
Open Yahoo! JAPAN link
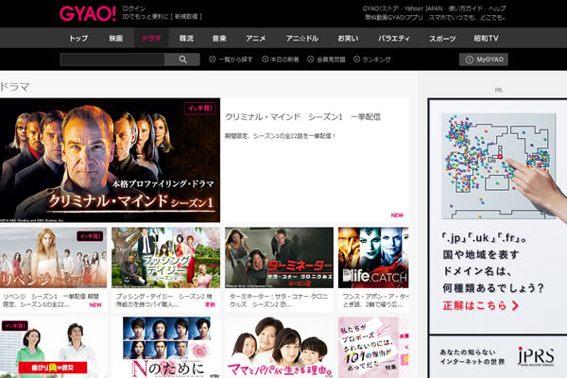tap(423, 9)
